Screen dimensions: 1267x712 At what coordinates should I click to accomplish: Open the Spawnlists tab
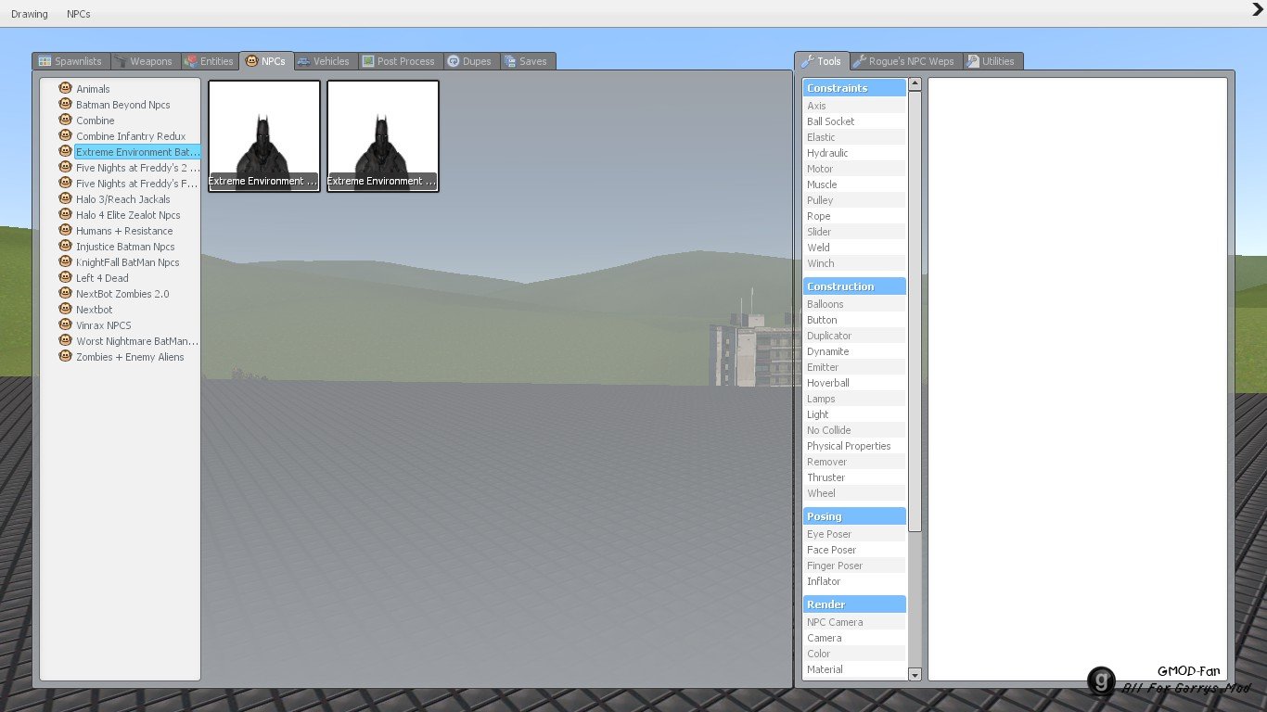[x=71, y=61]
